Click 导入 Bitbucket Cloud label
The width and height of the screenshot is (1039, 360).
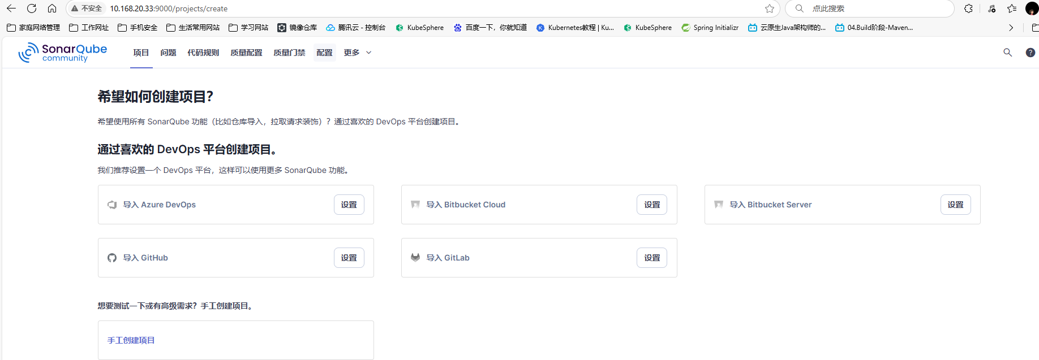pyautogui.click(x=466, y=205)
